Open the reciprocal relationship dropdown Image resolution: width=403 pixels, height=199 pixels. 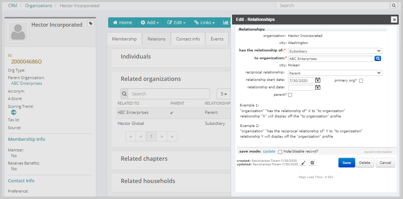point(335,73)
